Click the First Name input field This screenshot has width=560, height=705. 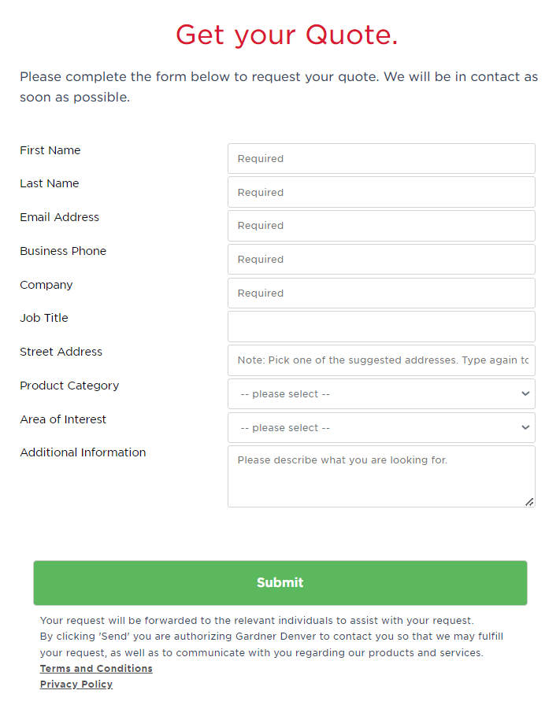381,158
